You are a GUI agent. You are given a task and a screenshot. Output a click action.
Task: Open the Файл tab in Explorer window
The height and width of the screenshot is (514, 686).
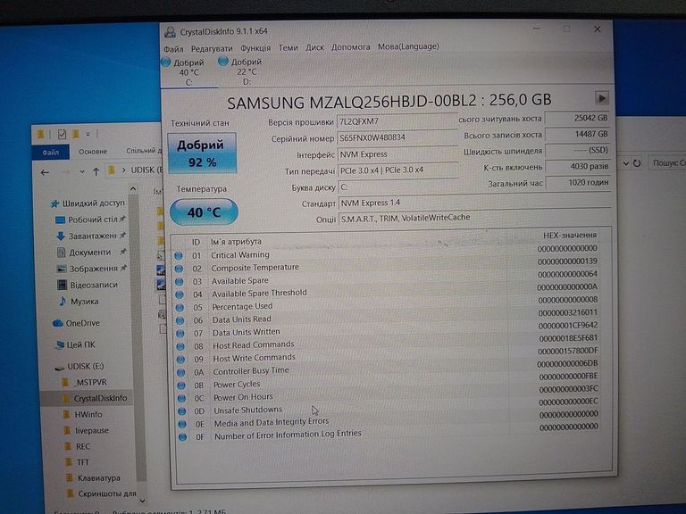[51, 152]
